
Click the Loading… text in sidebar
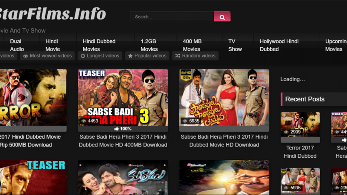[x=292, y=79]
